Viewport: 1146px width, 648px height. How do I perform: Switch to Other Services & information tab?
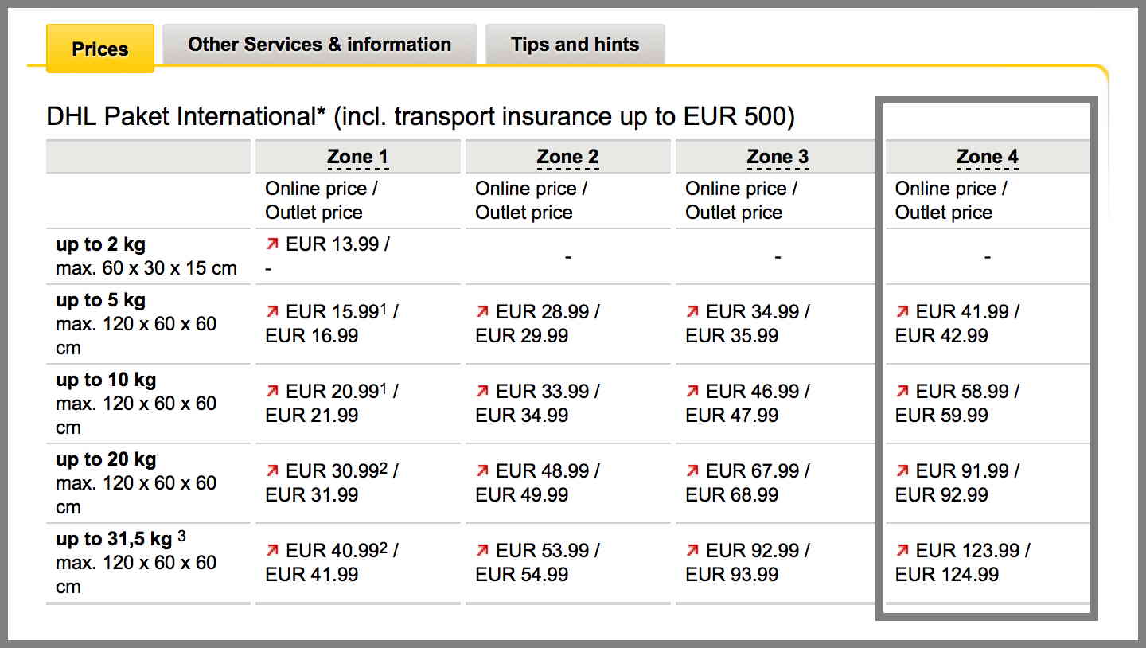coord(320,44)
